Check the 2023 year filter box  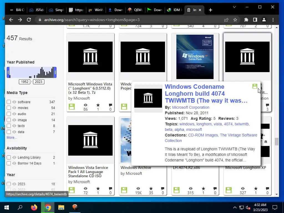9,184
